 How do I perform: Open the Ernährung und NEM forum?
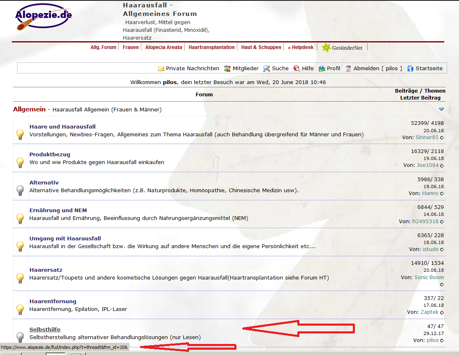[x=58, y=210]
